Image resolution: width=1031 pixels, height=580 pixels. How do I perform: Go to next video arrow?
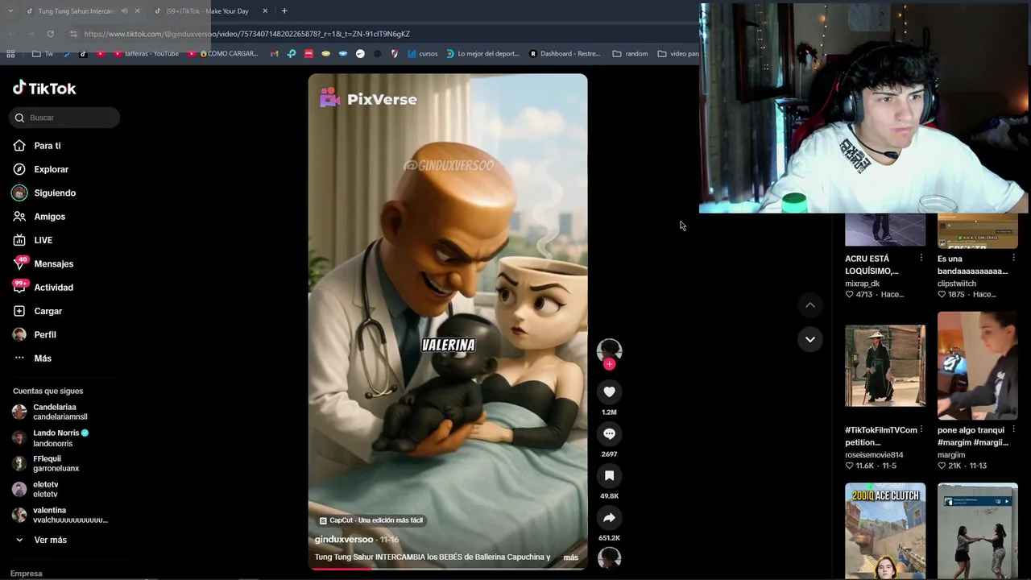(x=810, y=339)
